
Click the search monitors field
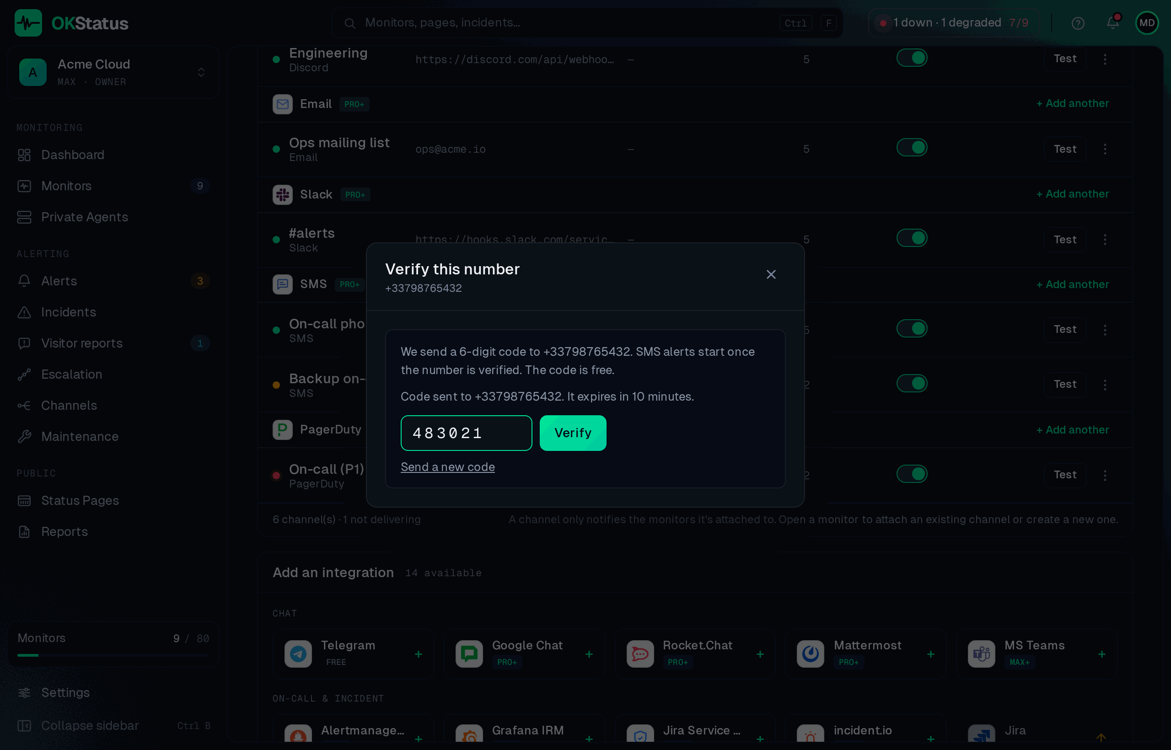click(x=587, y=23)
